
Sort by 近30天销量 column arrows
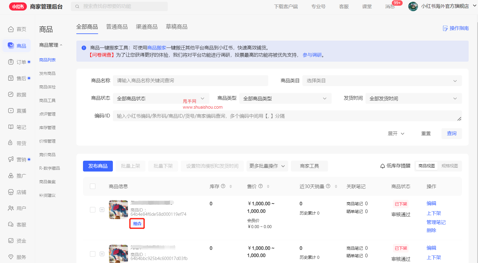[x=336, y=187]
